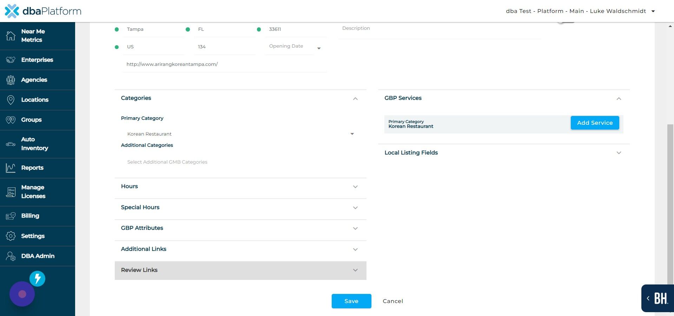This screenshot has width=674, height=316.
Task: Click the Reports chart icon
Action: pyautogui.click(x=11, y=168)
